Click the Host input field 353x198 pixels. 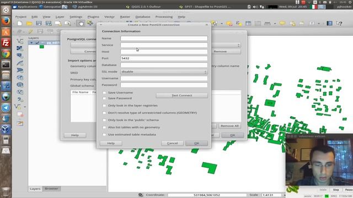164,52
